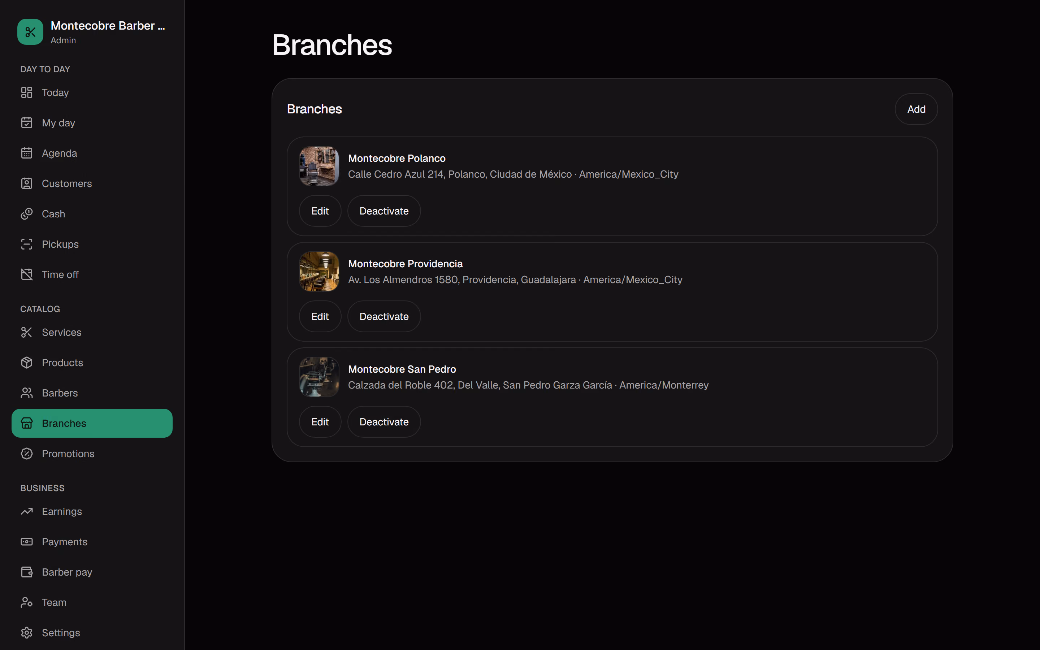Image resolution: width=1040 pixels, height=650 pixels.
Task: Select the Team user-cog icon
Action: (27, 602)
